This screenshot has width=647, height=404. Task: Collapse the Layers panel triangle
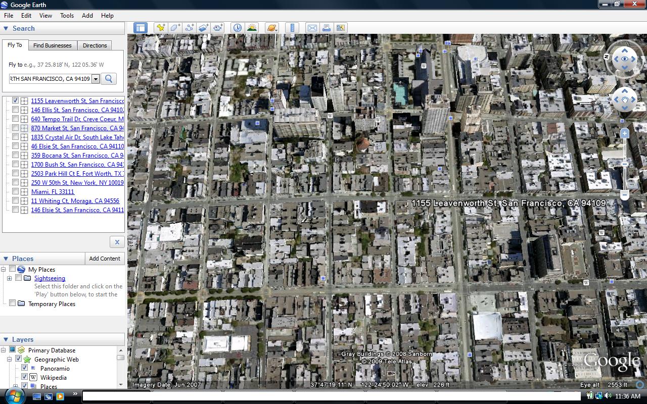6,340
